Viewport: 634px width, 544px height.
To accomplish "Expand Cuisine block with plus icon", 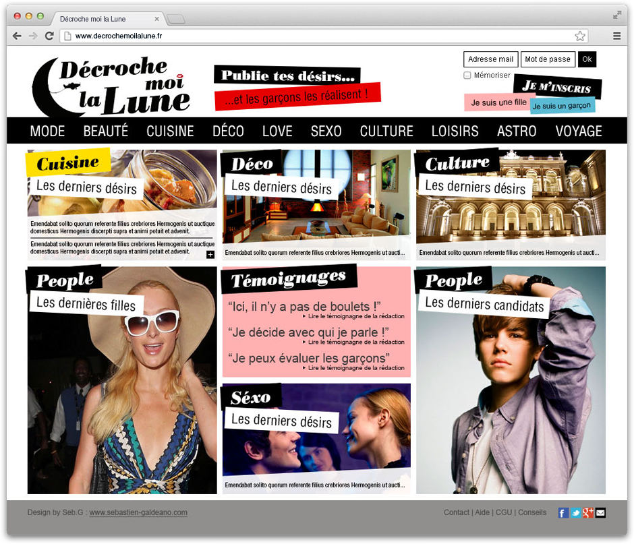I will tap(210, 254).
